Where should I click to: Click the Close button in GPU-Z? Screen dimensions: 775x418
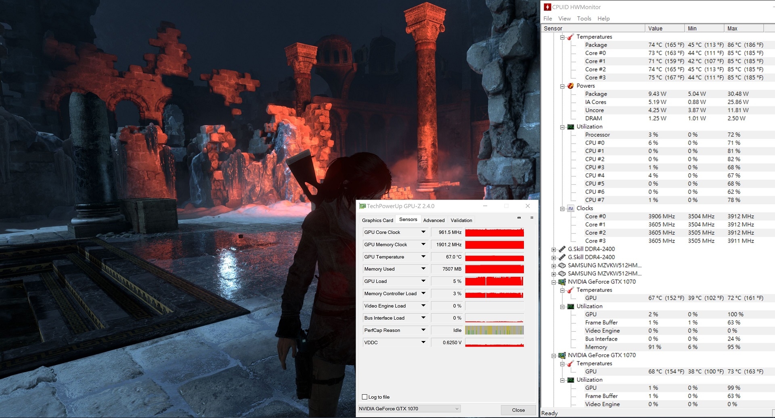point(518,410)
